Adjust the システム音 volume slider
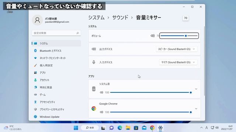The image size is (236, 132). click(x=151, y=92)
